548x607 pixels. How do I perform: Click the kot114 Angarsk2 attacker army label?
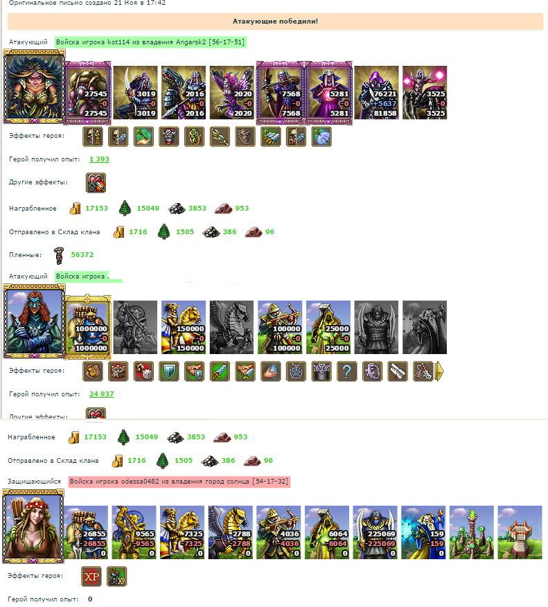(x=150, y=42)
